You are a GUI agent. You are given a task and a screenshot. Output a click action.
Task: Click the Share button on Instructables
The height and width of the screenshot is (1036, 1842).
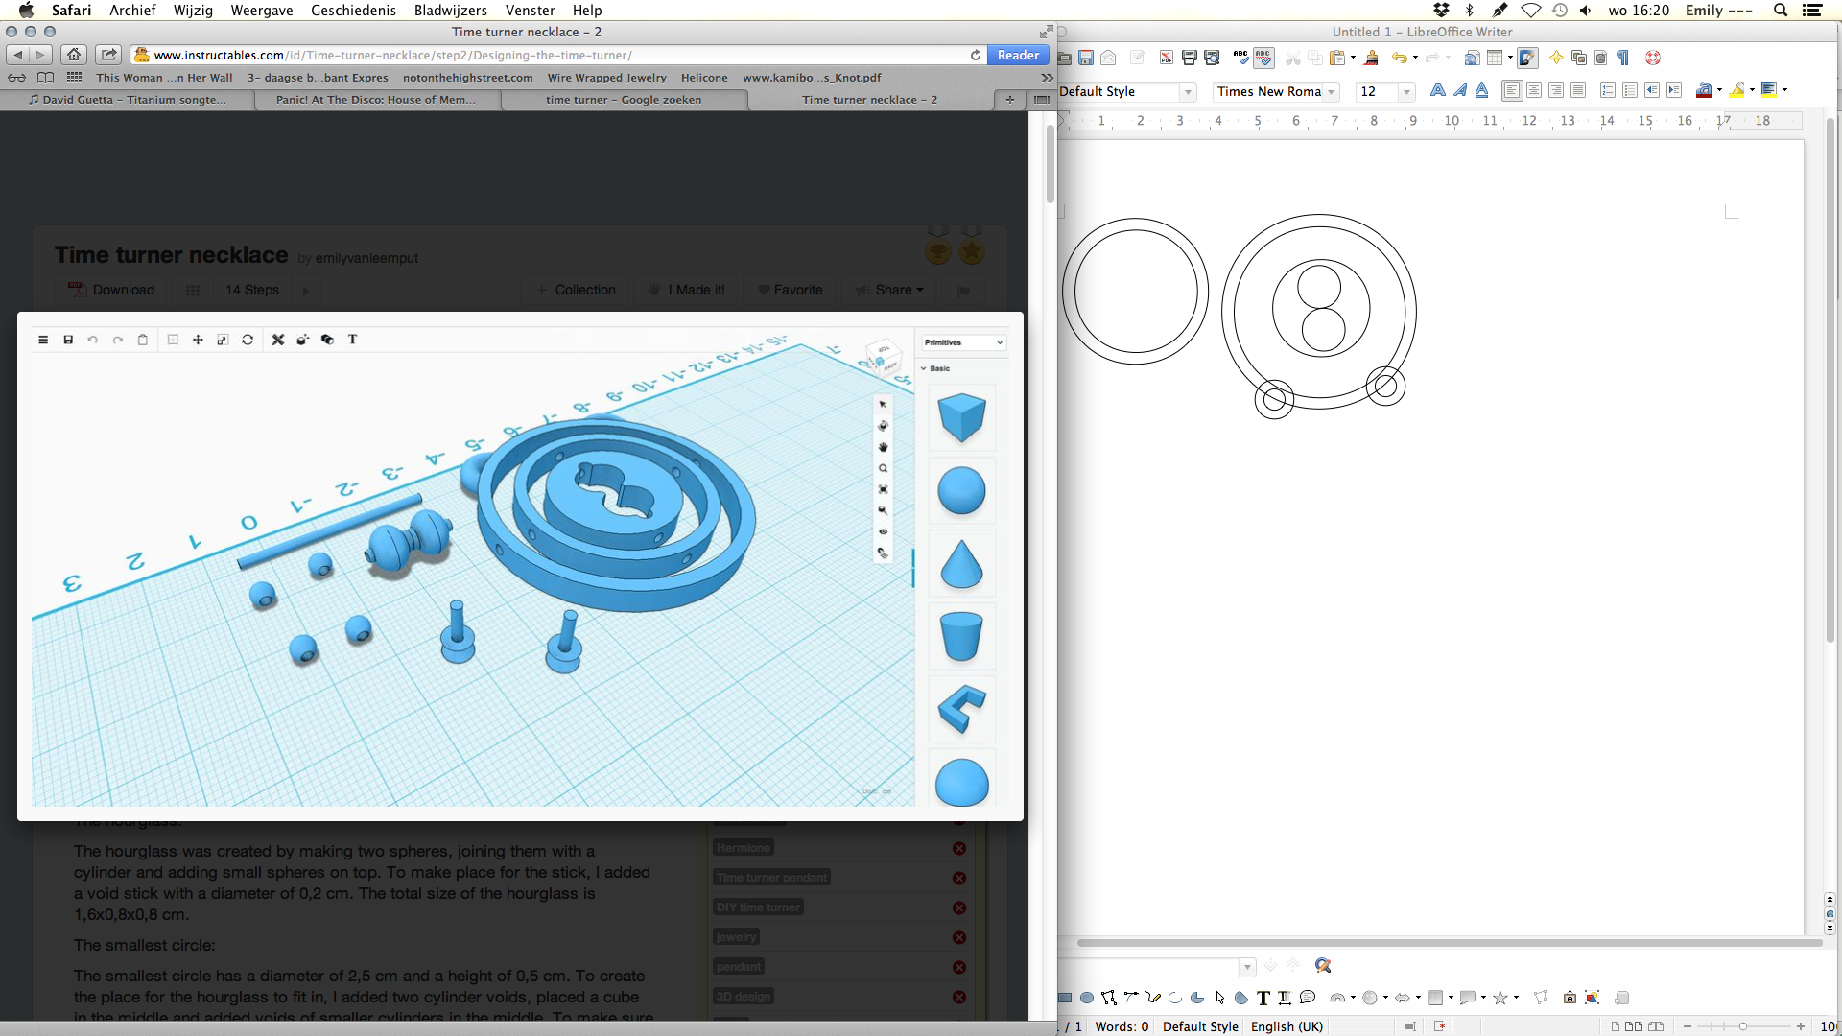pos(888,290)
